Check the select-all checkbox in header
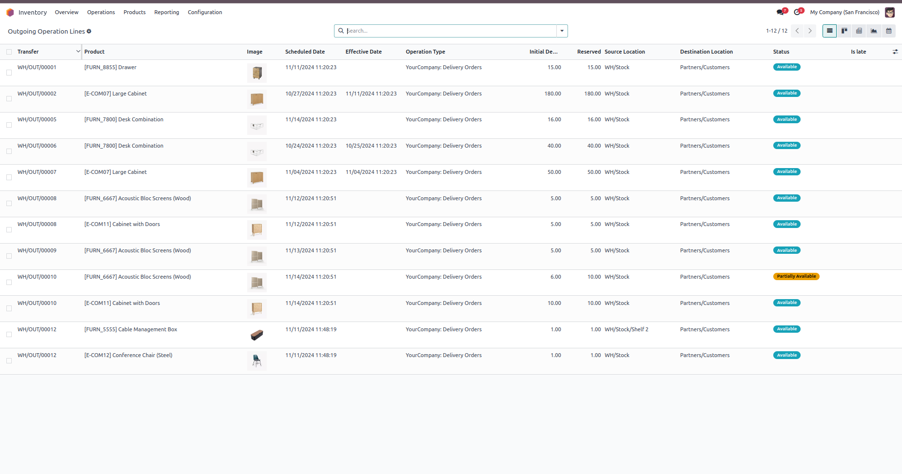This screenshot has width=902, height=474. (x=9, y=52)
